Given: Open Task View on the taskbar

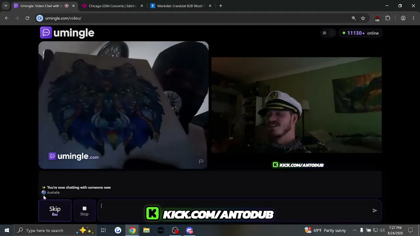Looking at the screenshot, I should click(x=103, y=230).
